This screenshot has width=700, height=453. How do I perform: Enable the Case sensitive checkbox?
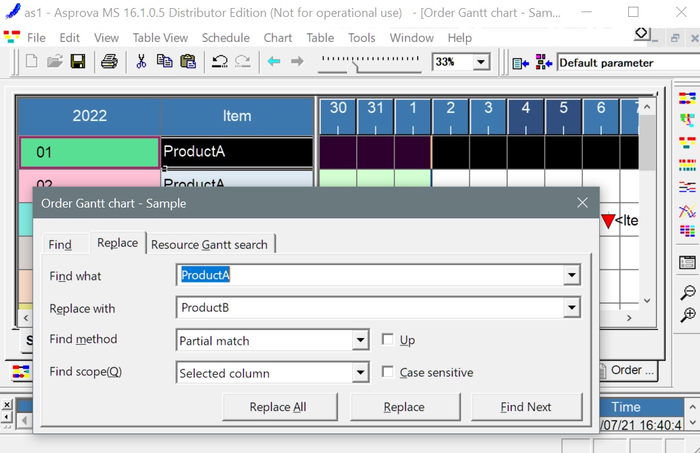[x=388, y=372]
